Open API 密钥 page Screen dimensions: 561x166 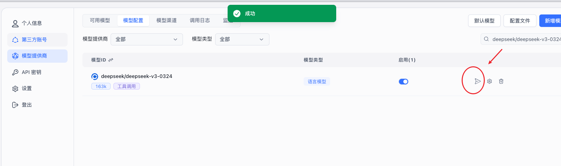(37, 72)
